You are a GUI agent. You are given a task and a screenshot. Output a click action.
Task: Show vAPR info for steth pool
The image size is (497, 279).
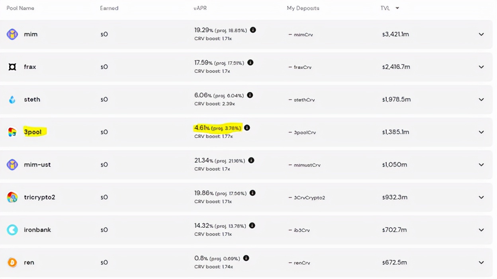coord(250,95)
